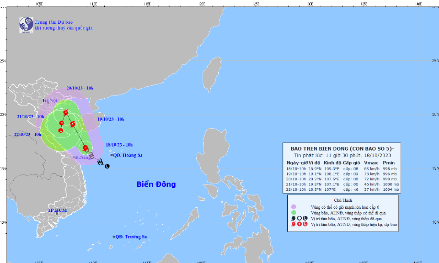Click 'khí tượng thuỷ văn quốc gia' text

[64, 28]
